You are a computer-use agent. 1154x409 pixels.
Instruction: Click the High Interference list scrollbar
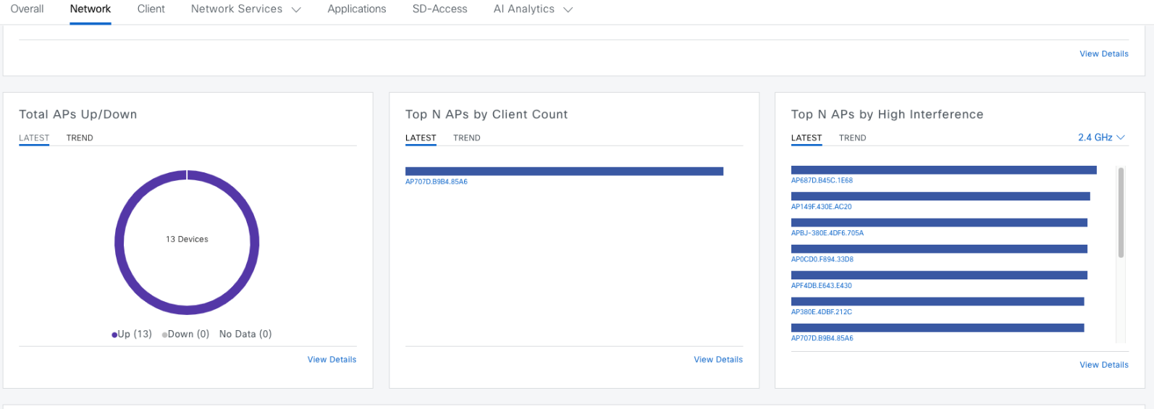point(1121,213)
